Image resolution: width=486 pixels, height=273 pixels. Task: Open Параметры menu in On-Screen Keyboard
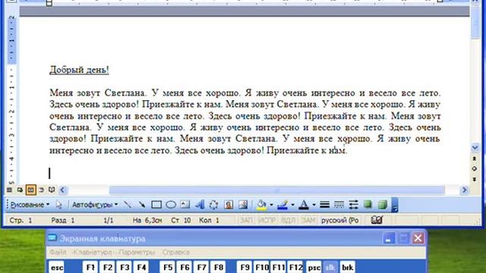(x=137, y=253)
